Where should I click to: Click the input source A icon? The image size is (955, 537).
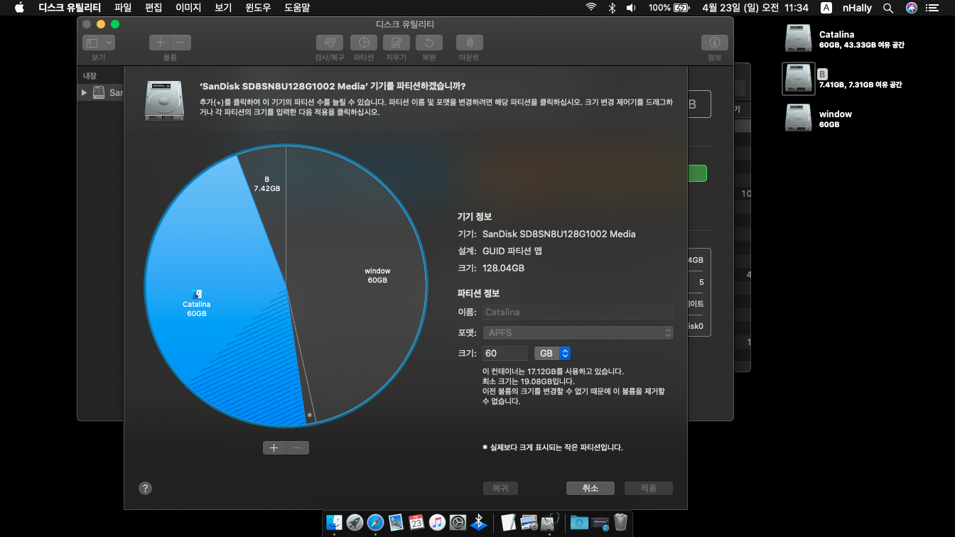(x=826, y=8)
